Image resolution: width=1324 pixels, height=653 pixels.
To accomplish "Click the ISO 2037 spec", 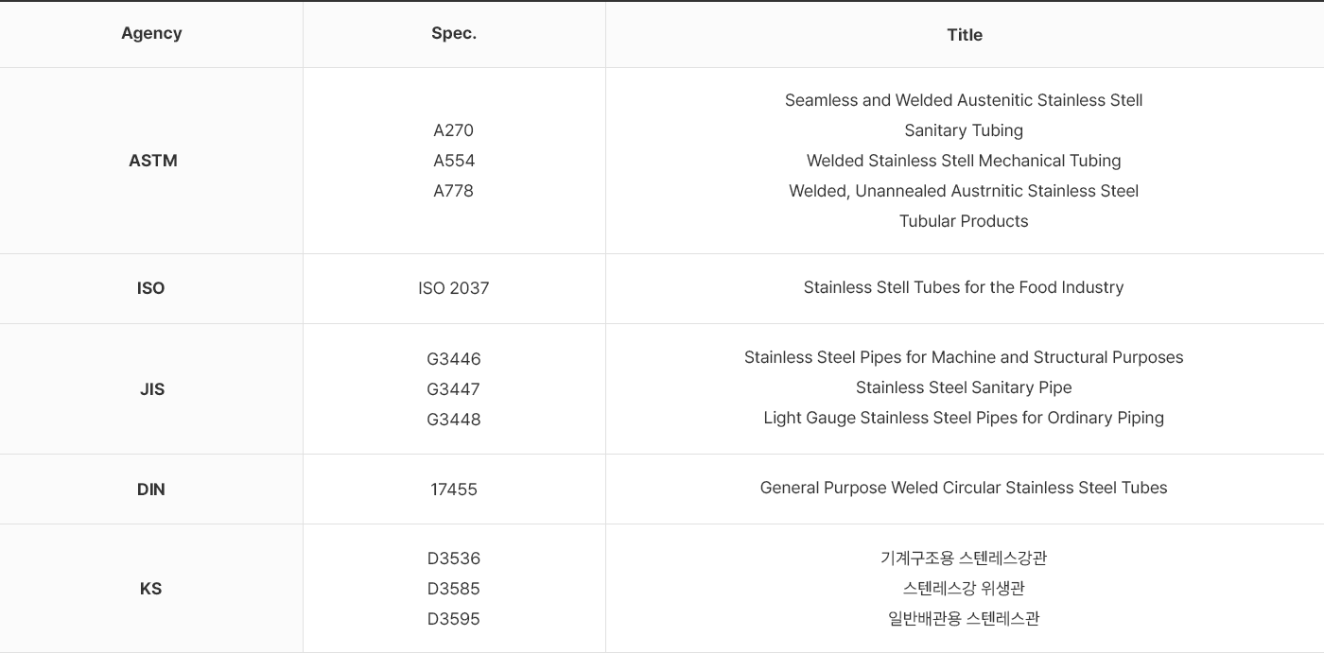I will pos(454,288).
